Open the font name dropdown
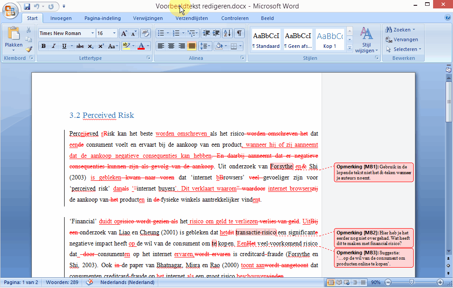Screen dimensions: 453x288 pos(92,33)
